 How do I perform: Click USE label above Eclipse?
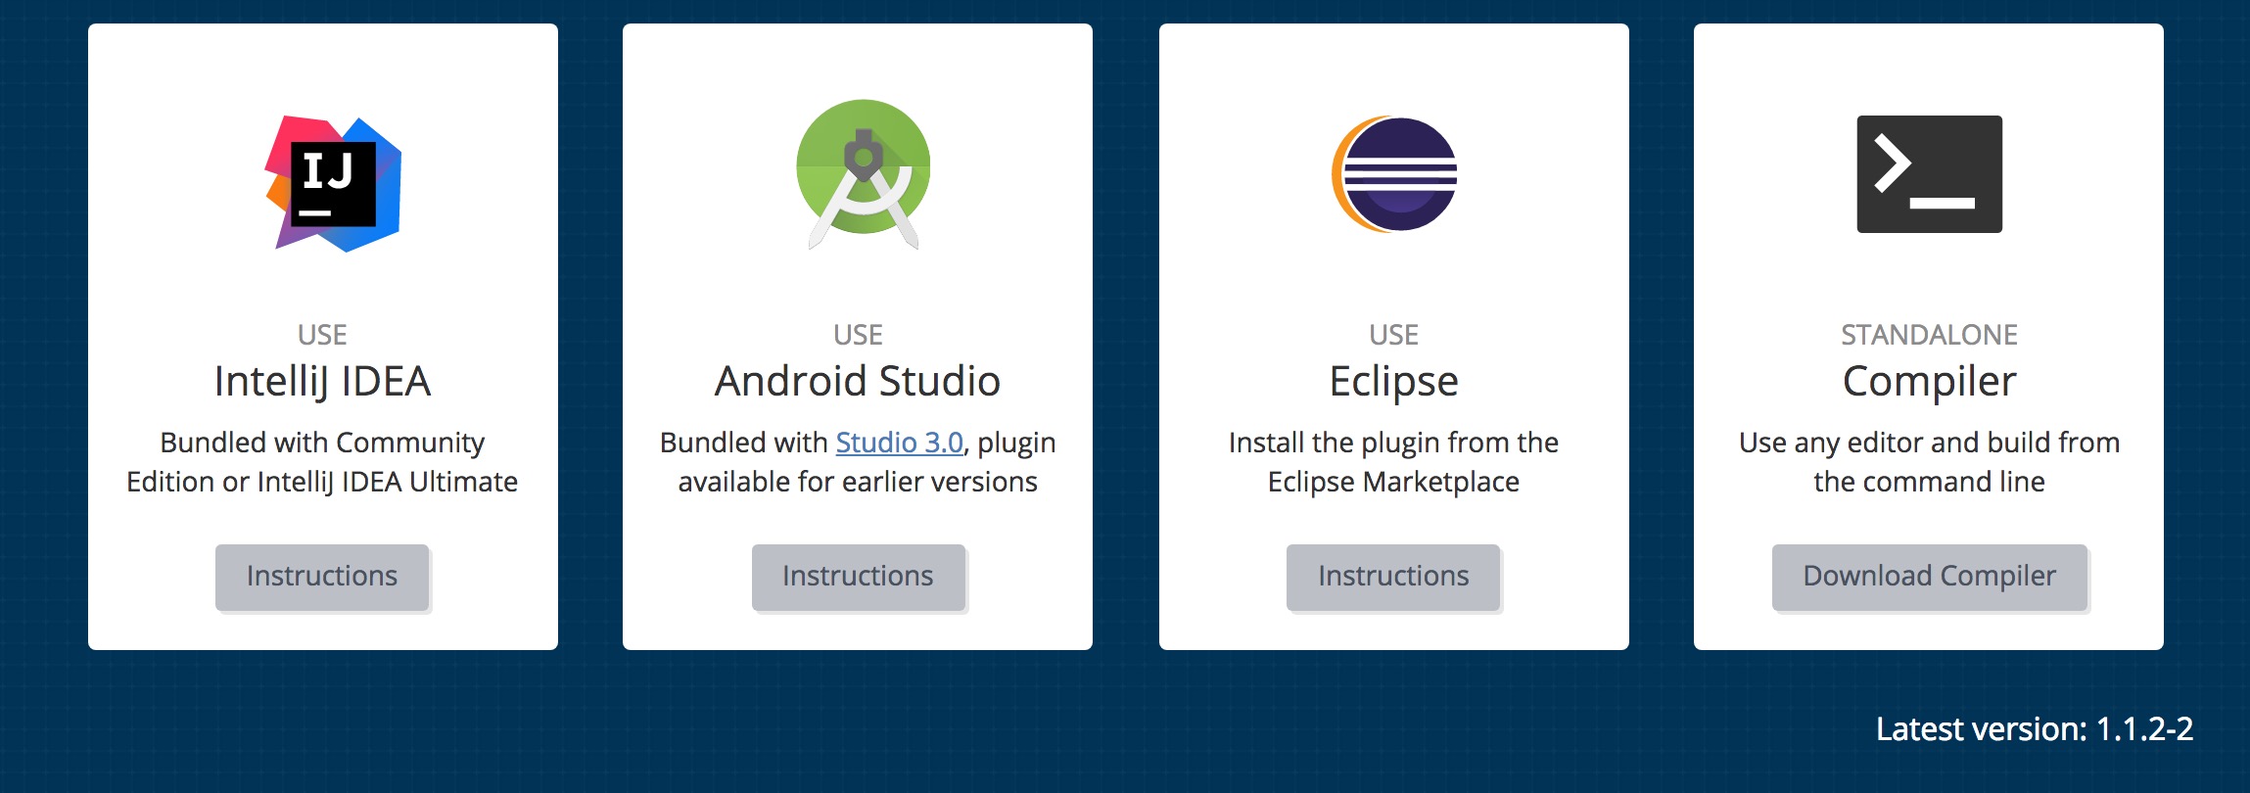click(x=1393, y=335)
